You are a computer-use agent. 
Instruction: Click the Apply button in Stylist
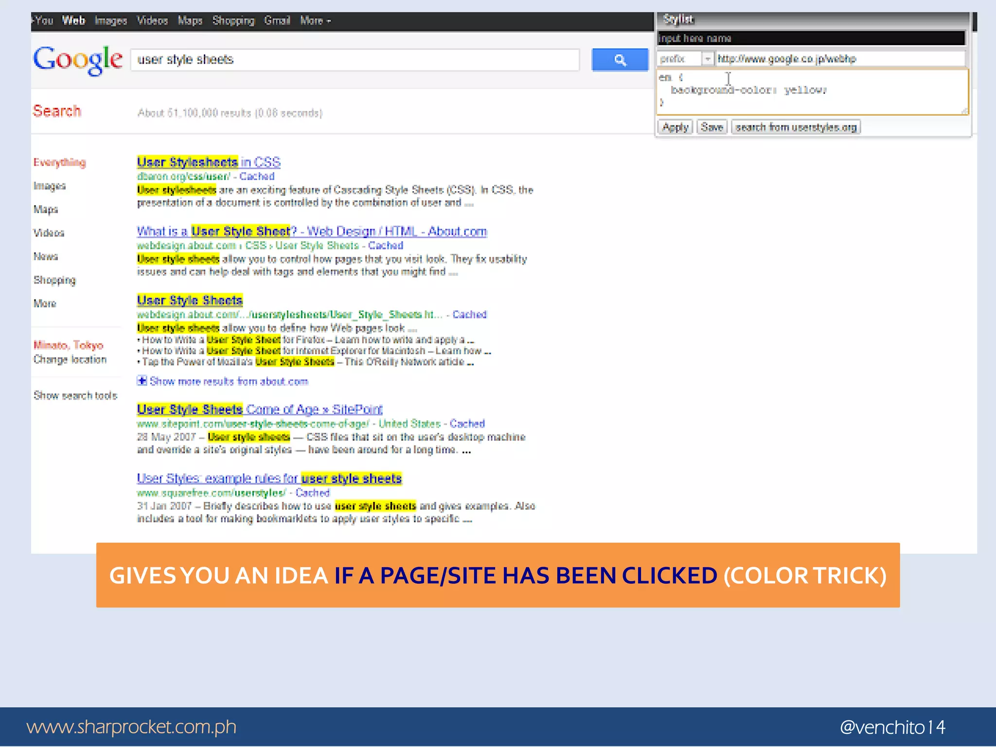tap(676, 127)
